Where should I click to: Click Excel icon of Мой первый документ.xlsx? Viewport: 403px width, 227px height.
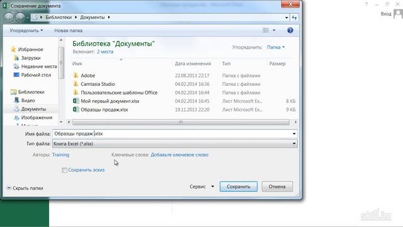click(x=76, y=101)
